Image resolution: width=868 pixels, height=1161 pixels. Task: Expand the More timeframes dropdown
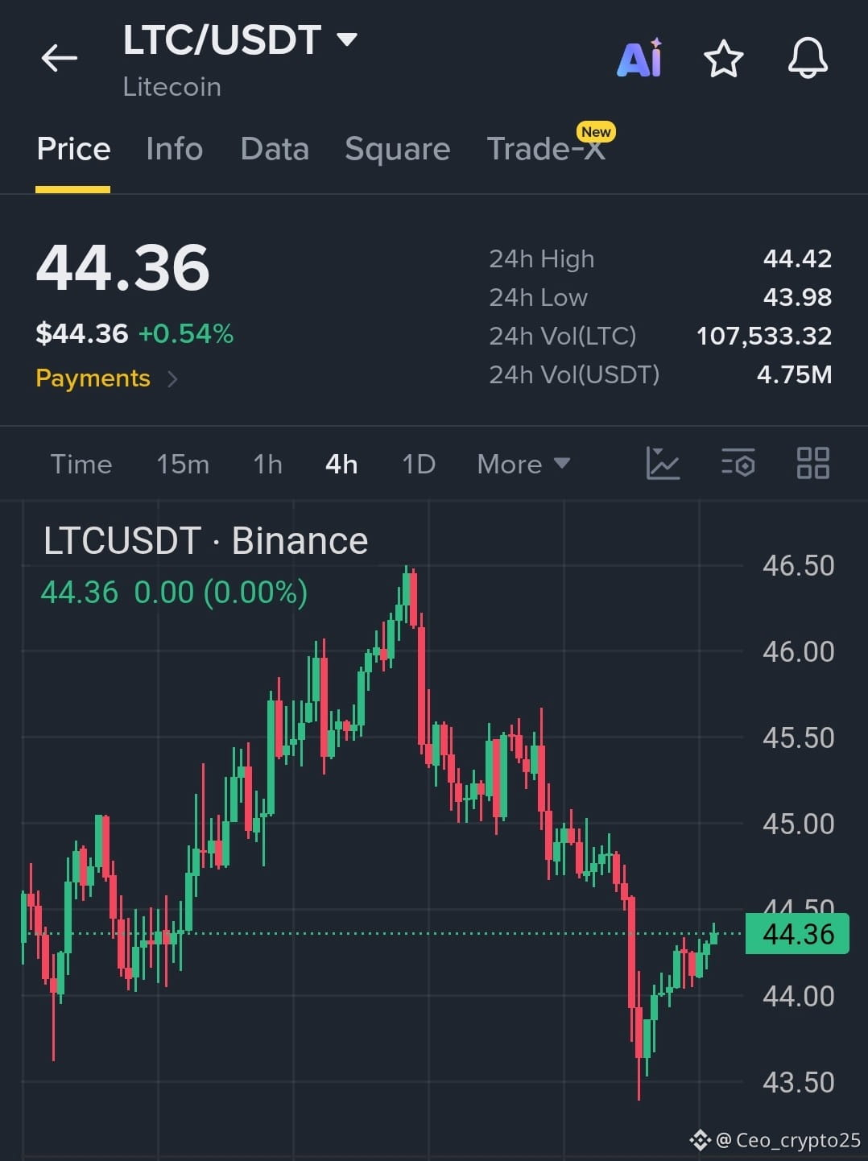pyautogui.click(x=523, y=465)
